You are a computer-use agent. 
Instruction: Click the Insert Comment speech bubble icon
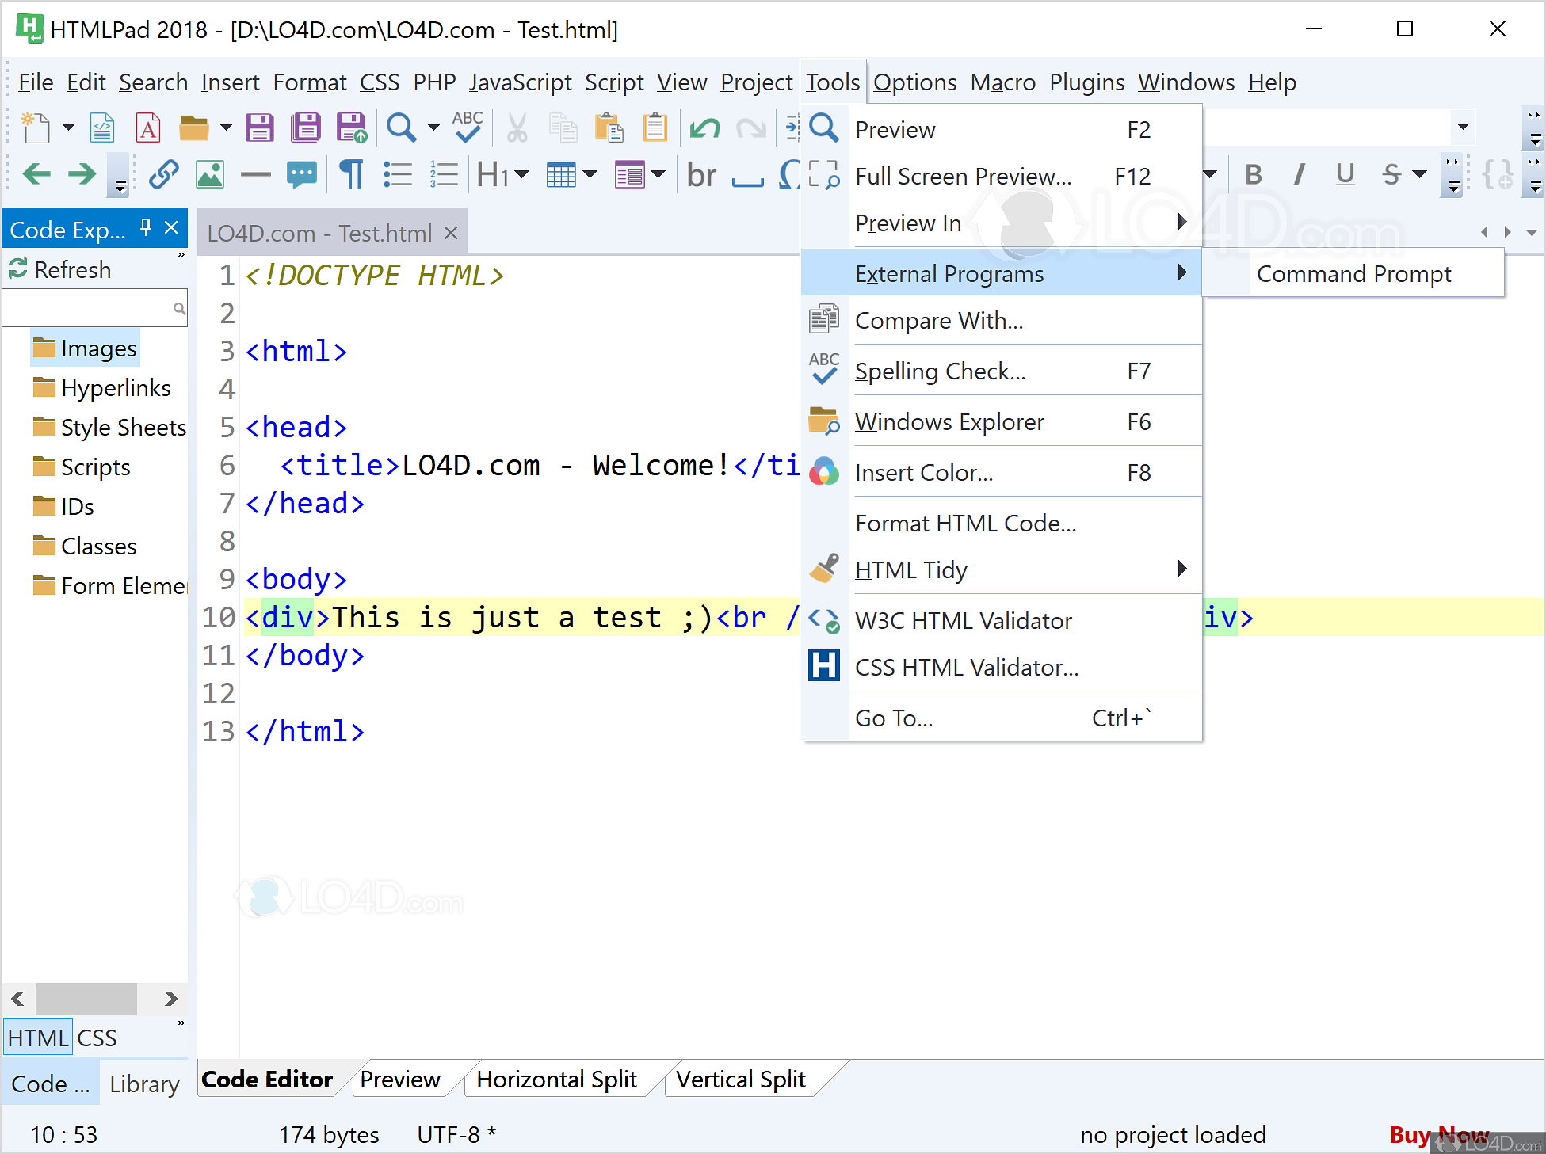point(302,174)
